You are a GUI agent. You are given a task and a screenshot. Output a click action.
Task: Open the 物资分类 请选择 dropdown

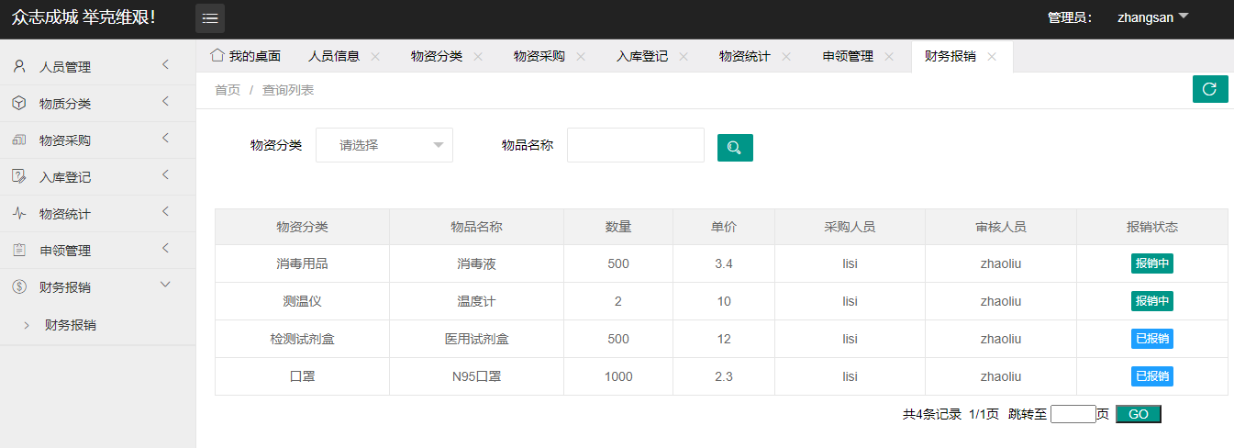[x=384, y=145]
